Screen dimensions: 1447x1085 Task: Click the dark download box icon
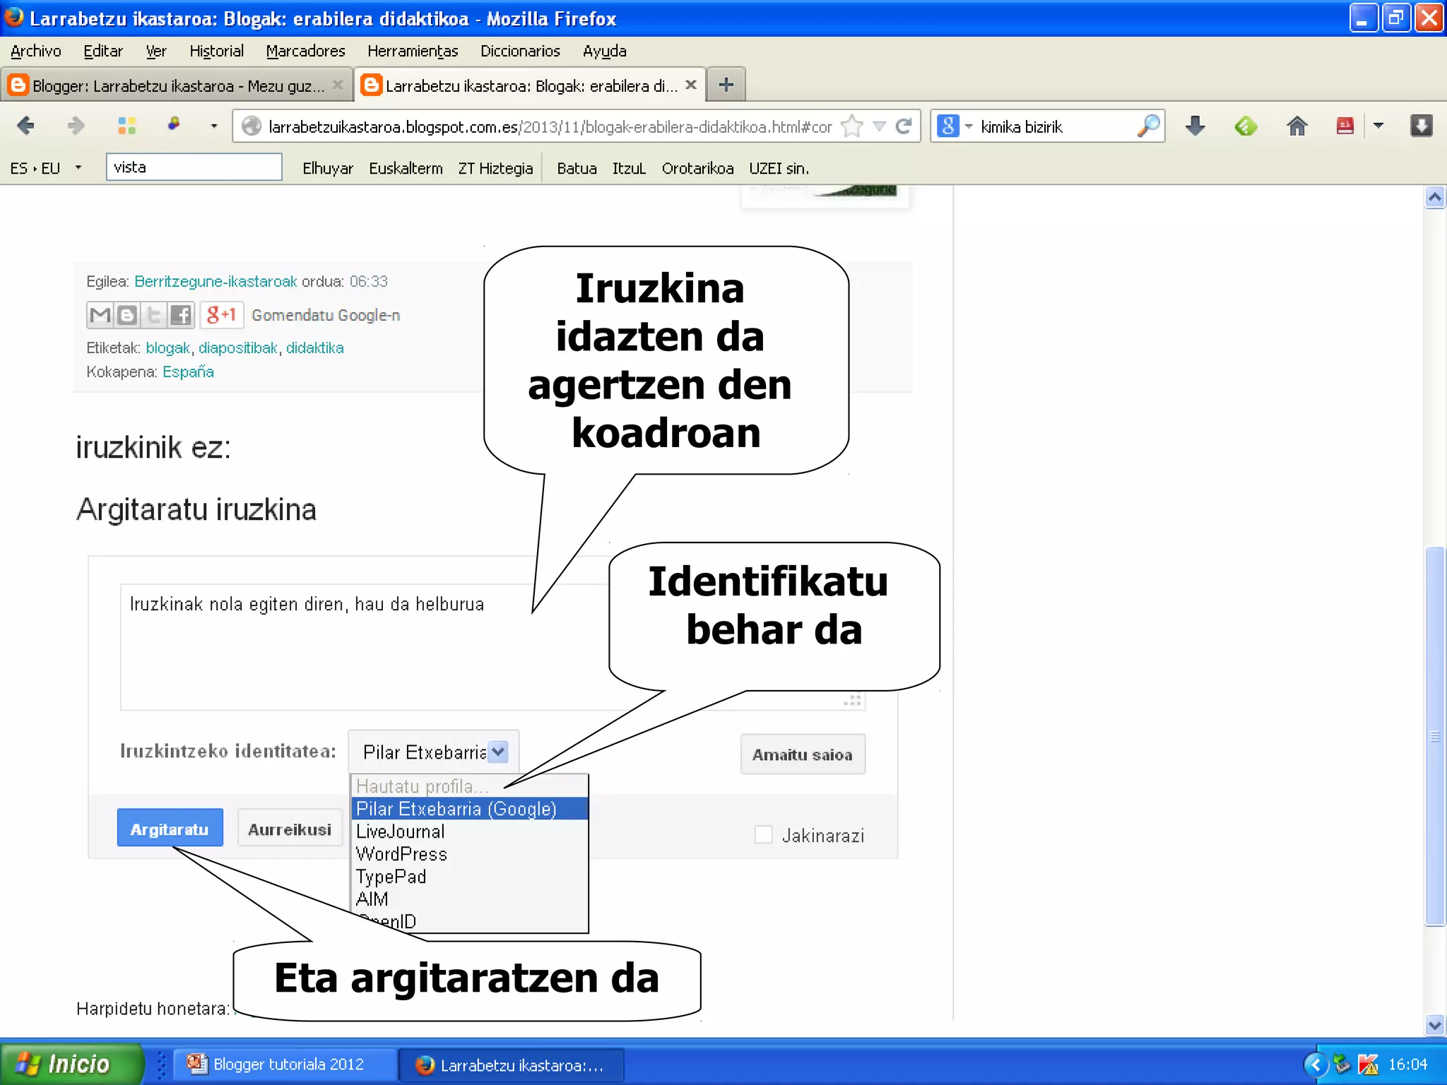click(x=1422, y=126)
